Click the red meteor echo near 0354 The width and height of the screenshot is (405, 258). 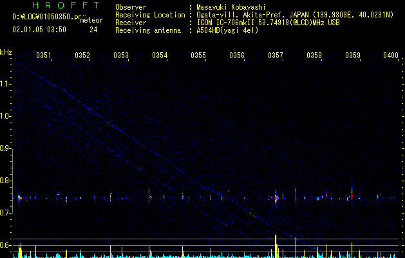tap(149, 195)
